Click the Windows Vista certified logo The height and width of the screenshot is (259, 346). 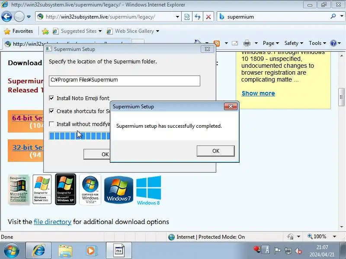click(90, 190)
